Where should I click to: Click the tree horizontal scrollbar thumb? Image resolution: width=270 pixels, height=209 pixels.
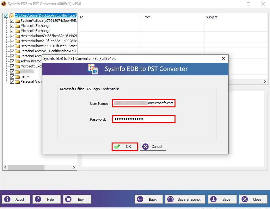pos(26,167)
